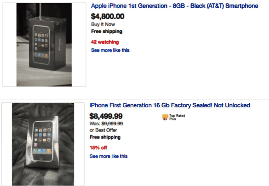This screenshot has height=186, width=269.
Task: Select the Buy It Now label
Action: 103,25
